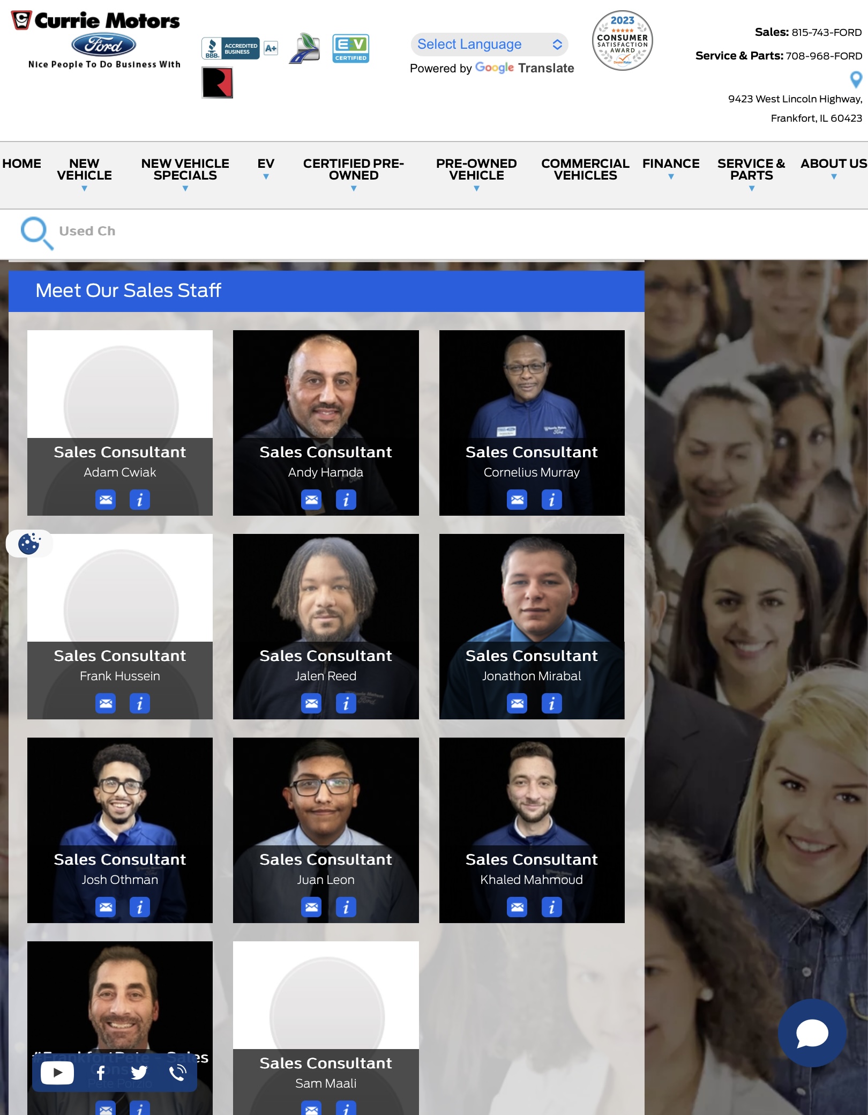The height and width of the screenshot is (1115, 868).
Task: Email Jonathon Mirabal via envelope icon
Action: tap(517, 703)
